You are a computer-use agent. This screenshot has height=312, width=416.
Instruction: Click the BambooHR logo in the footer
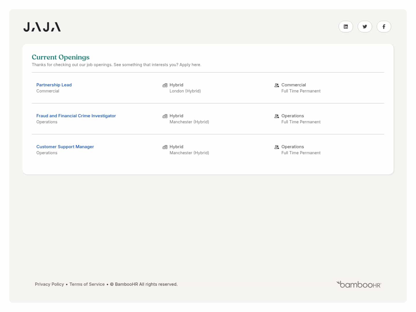(x=359, y=284)
